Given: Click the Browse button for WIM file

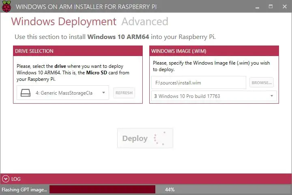Looking at the screenshot, I should pyautogui.click(x=262, y=82).
